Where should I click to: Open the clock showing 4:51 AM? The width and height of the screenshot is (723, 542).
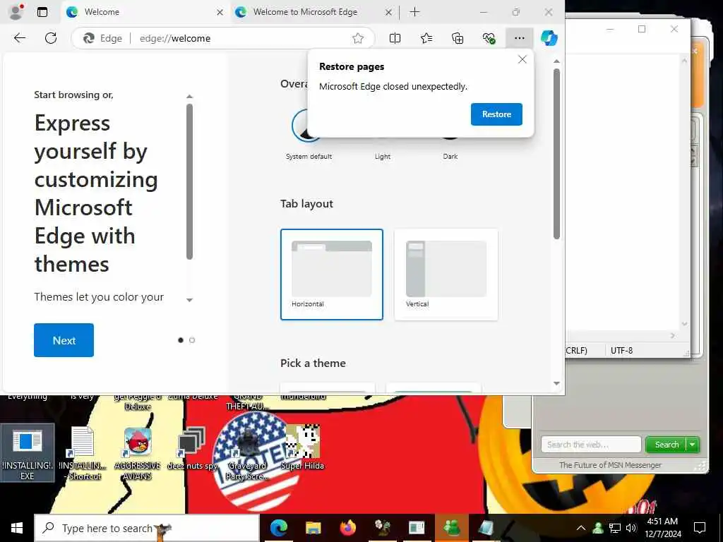click(x=662, y=528)
